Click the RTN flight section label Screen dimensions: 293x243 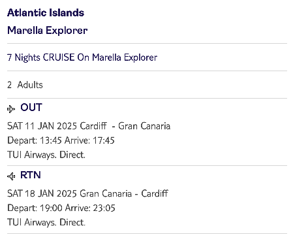(31, 175)
